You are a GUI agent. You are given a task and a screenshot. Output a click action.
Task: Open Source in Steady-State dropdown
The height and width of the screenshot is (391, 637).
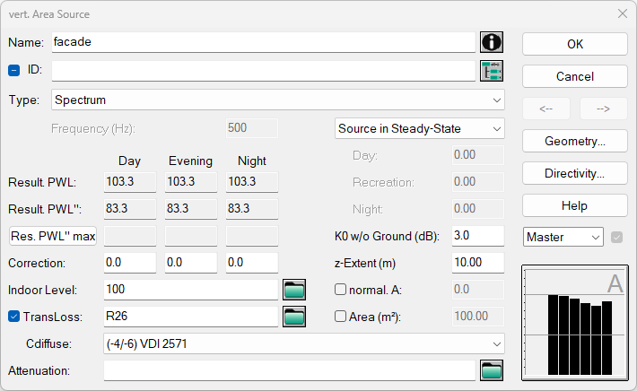(x=419, y=129)
